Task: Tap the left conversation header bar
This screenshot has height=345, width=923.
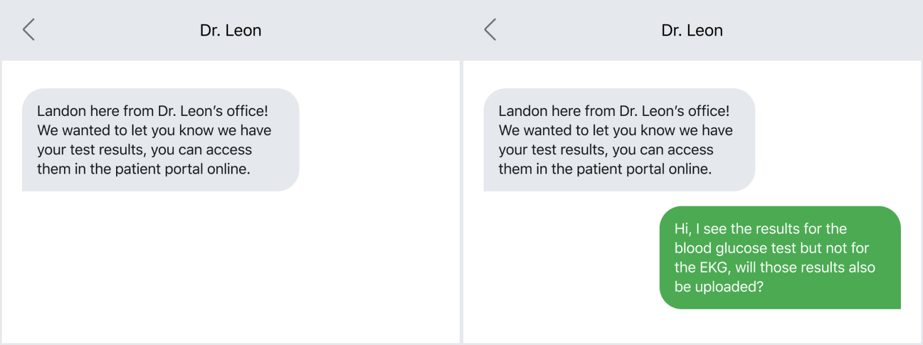Action: tap(340, 29)
